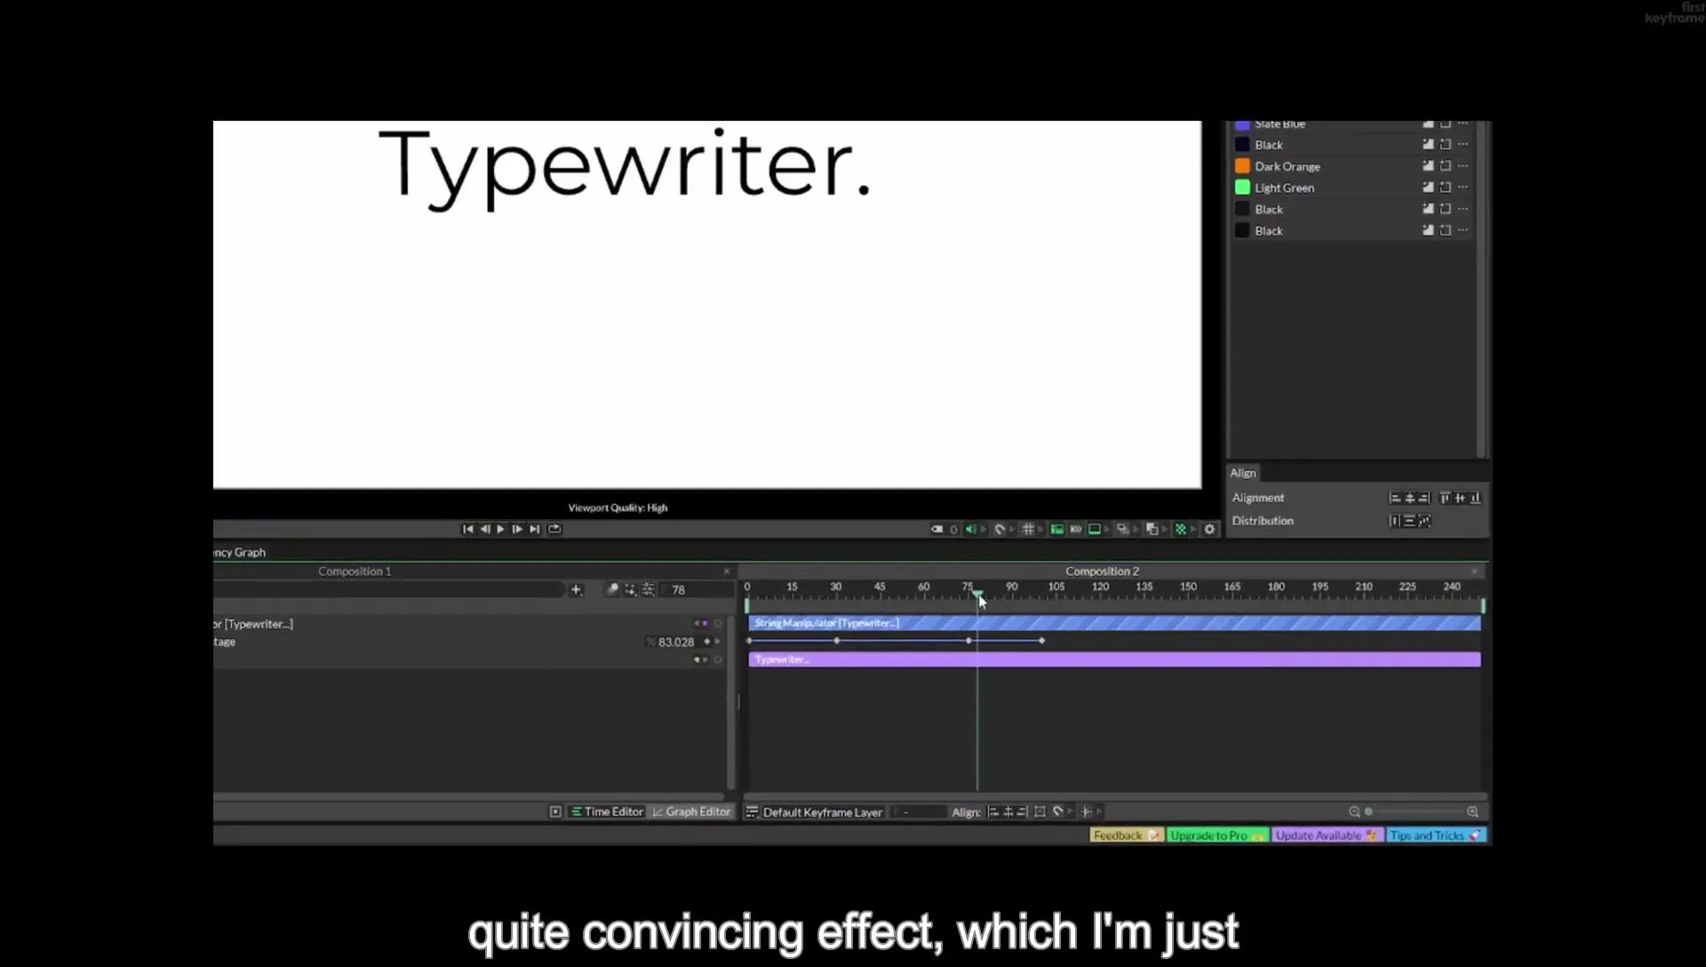
Task: Align keyframes to center in the timeline bar
Action: [1008, 811]
